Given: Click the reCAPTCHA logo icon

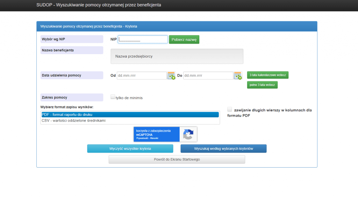Looking at the screenshot, I should coord(188,134).
